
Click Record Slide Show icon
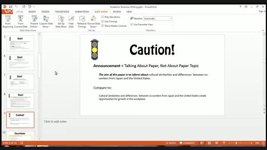coord(93,19)
